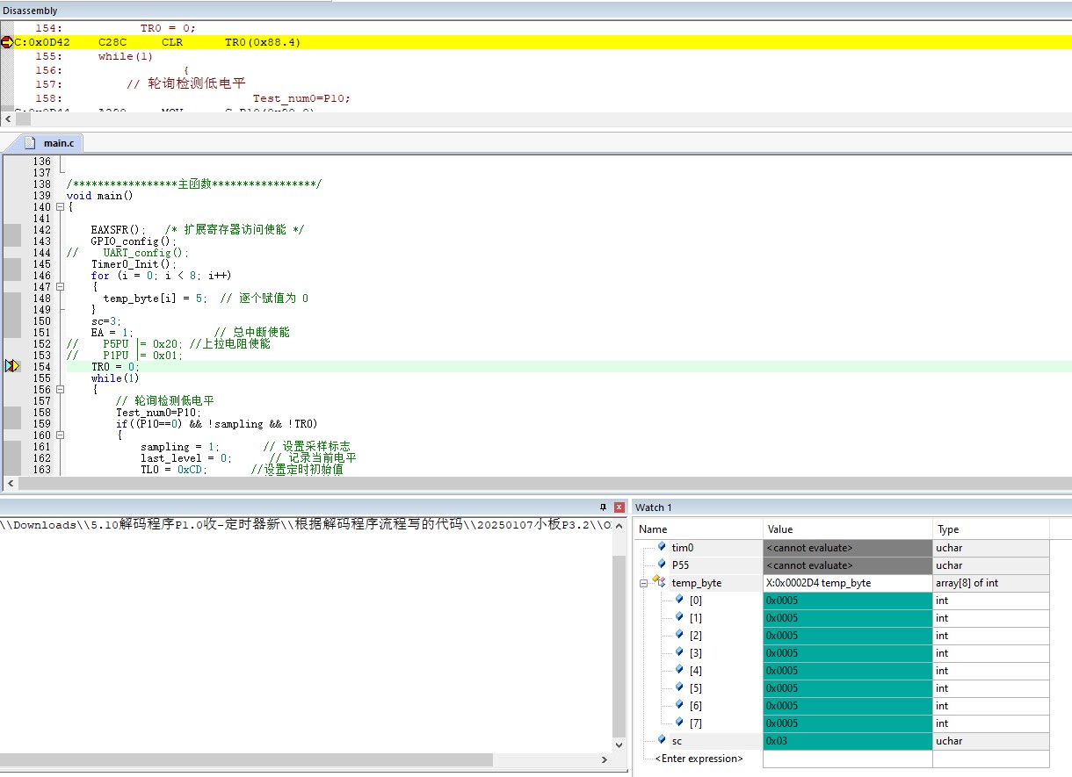Click the Enter expression field in Watch 1

(x=699, y=759)
